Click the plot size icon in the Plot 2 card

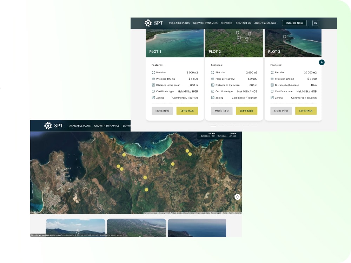click(x=213, y=73)
